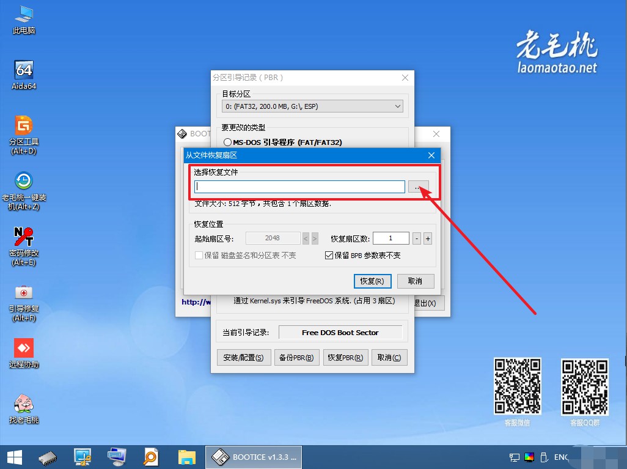Viewport: 627px width, 469px height.
Task: Open the magnifier search taskbar icon
Action: pos(151,457)
